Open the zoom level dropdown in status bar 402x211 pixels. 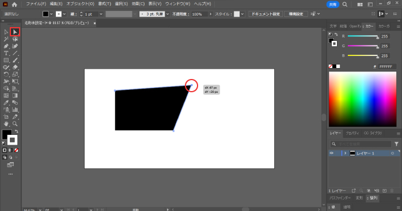[40, 210]
